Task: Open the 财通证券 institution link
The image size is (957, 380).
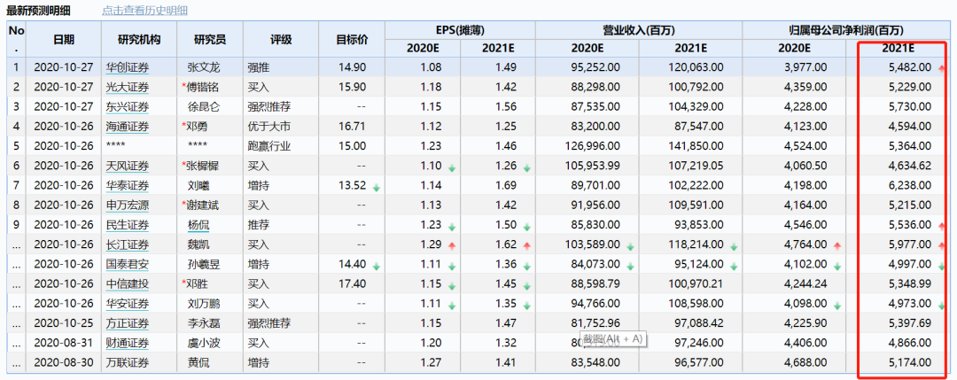Action: point(127,344)
